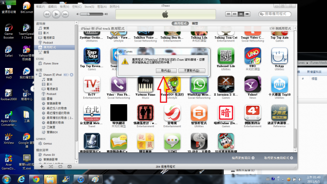Click the WhatsApp Messenger app icon
Screen dimensions: 327x184
[199, 84]
